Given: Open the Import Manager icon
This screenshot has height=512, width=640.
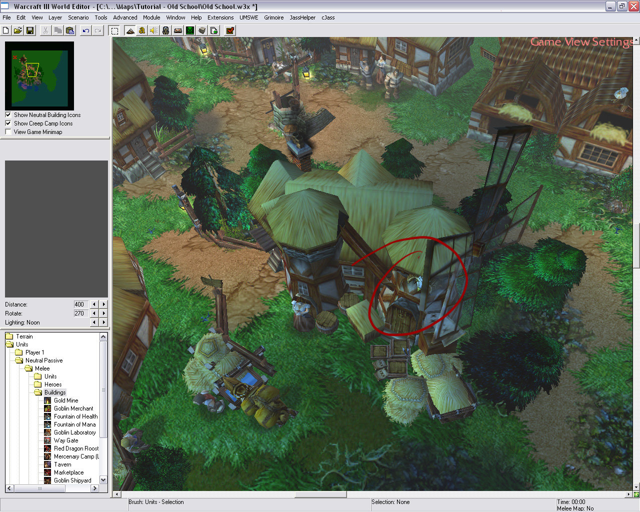Looking at the screenshot, I should (x=214, y=30).
